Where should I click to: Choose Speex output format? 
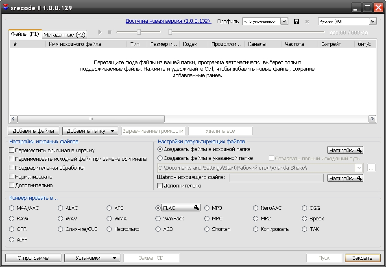pos(305,218)
